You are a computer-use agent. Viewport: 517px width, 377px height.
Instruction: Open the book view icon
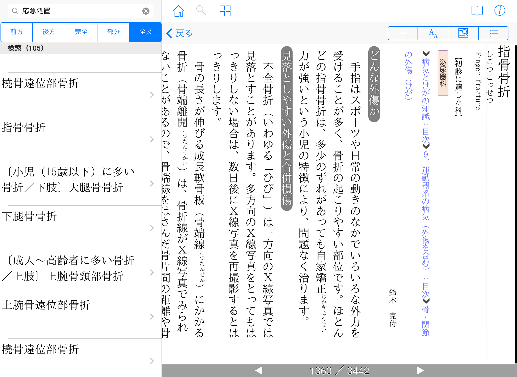click(x=477, y=11)
